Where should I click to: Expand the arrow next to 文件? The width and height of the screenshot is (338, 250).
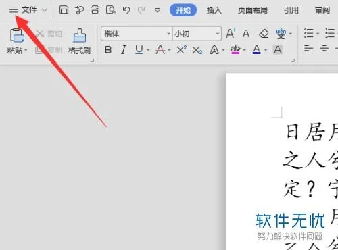click(45, 10)
